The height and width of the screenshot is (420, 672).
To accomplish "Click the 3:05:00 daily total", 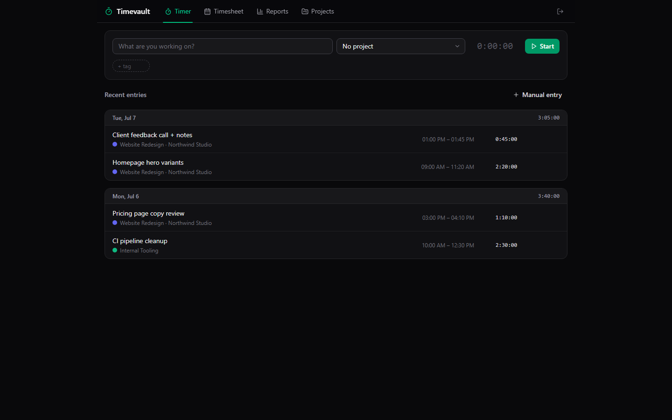I will [x=549, y=118].
